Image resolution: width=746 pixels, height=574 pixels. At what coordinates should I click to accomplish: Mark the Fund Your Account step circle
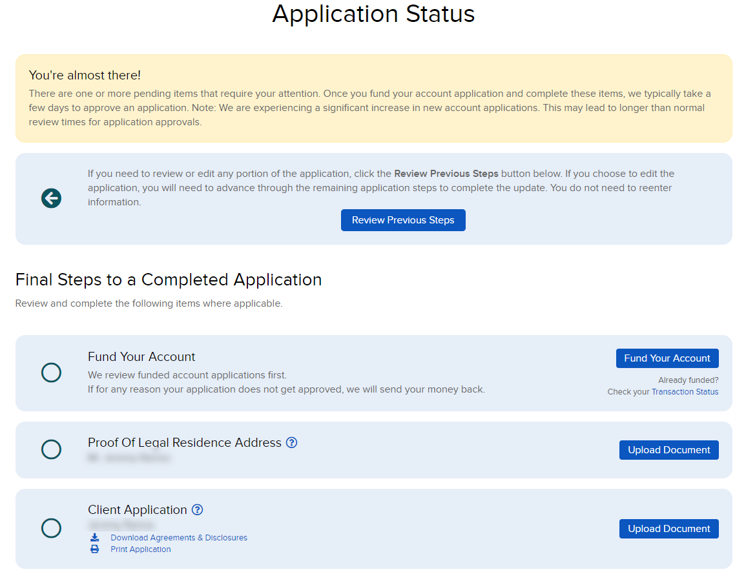(x=51, y=373)
